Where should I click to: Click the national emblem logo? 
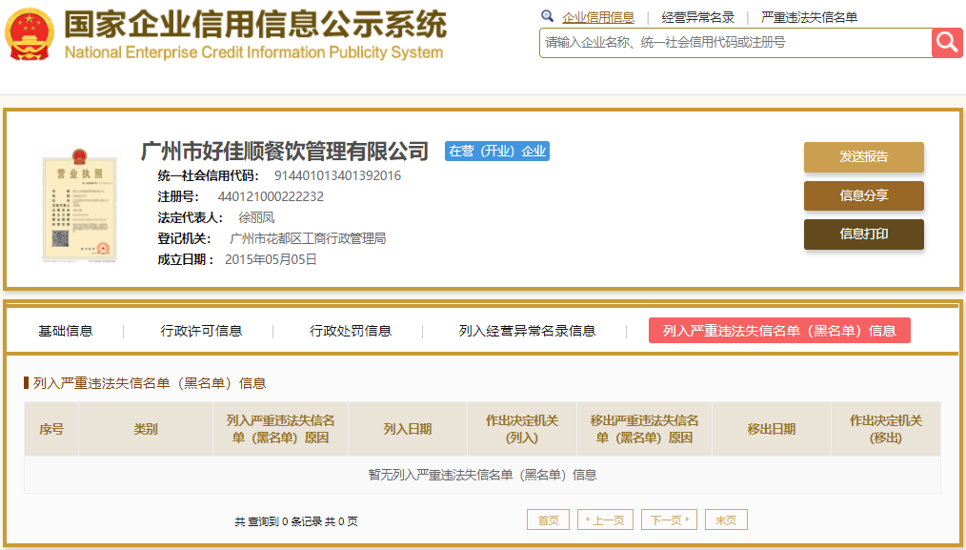[29, 34]
